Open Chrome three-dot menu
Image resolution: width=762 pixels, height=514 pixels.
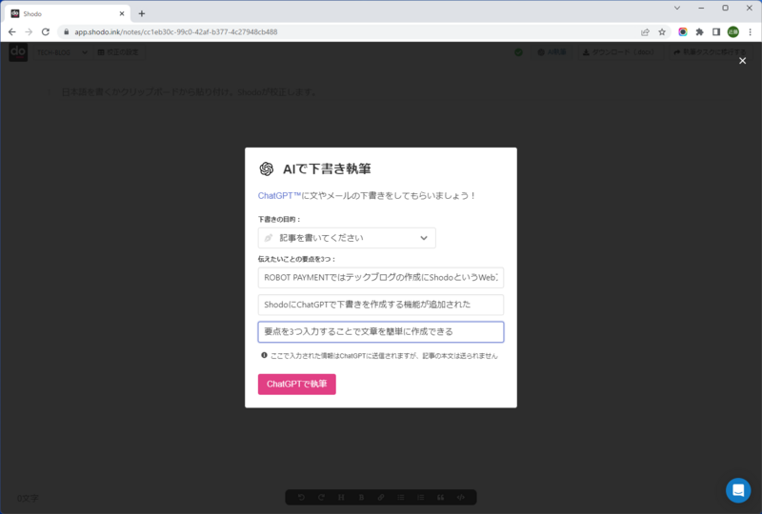[750, 32]
